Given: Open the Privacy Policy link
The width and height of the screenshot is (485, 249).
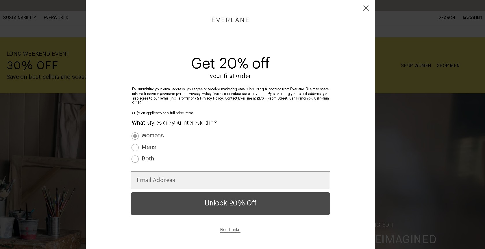Looking at the screenshot, I should (x=211, y=98).
